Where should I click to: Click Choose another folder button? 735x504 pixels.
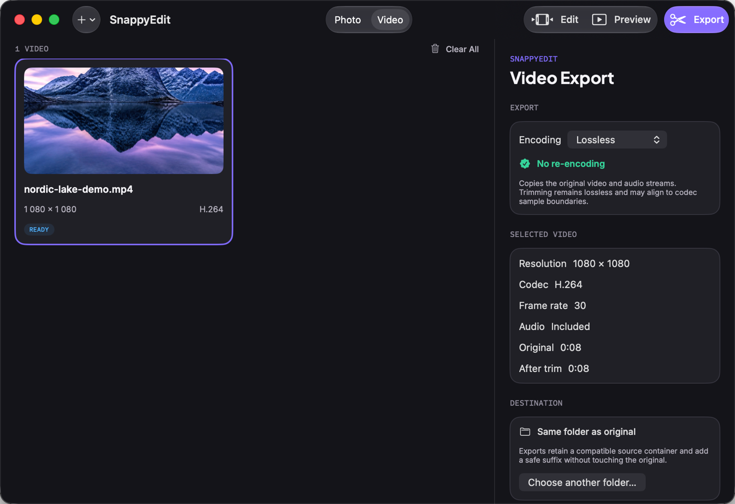(582, 482)
